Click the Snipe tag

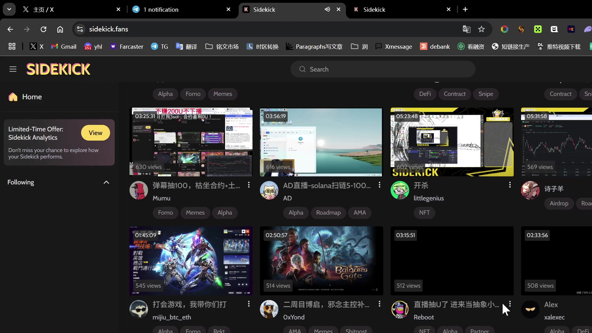486,94
